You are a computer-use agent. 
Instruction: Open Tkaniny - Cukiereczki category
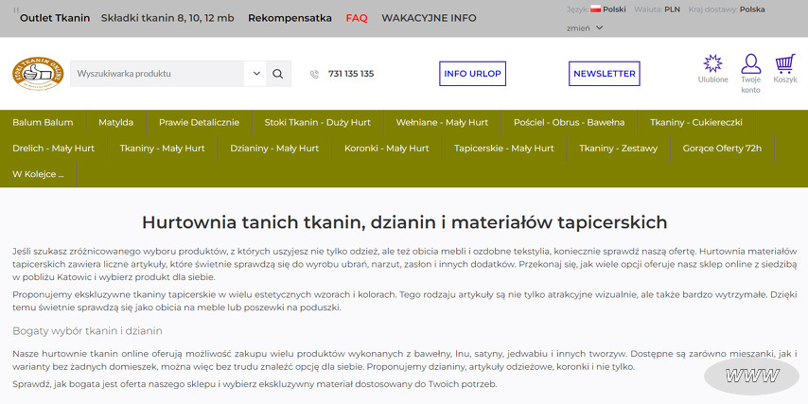696,123
